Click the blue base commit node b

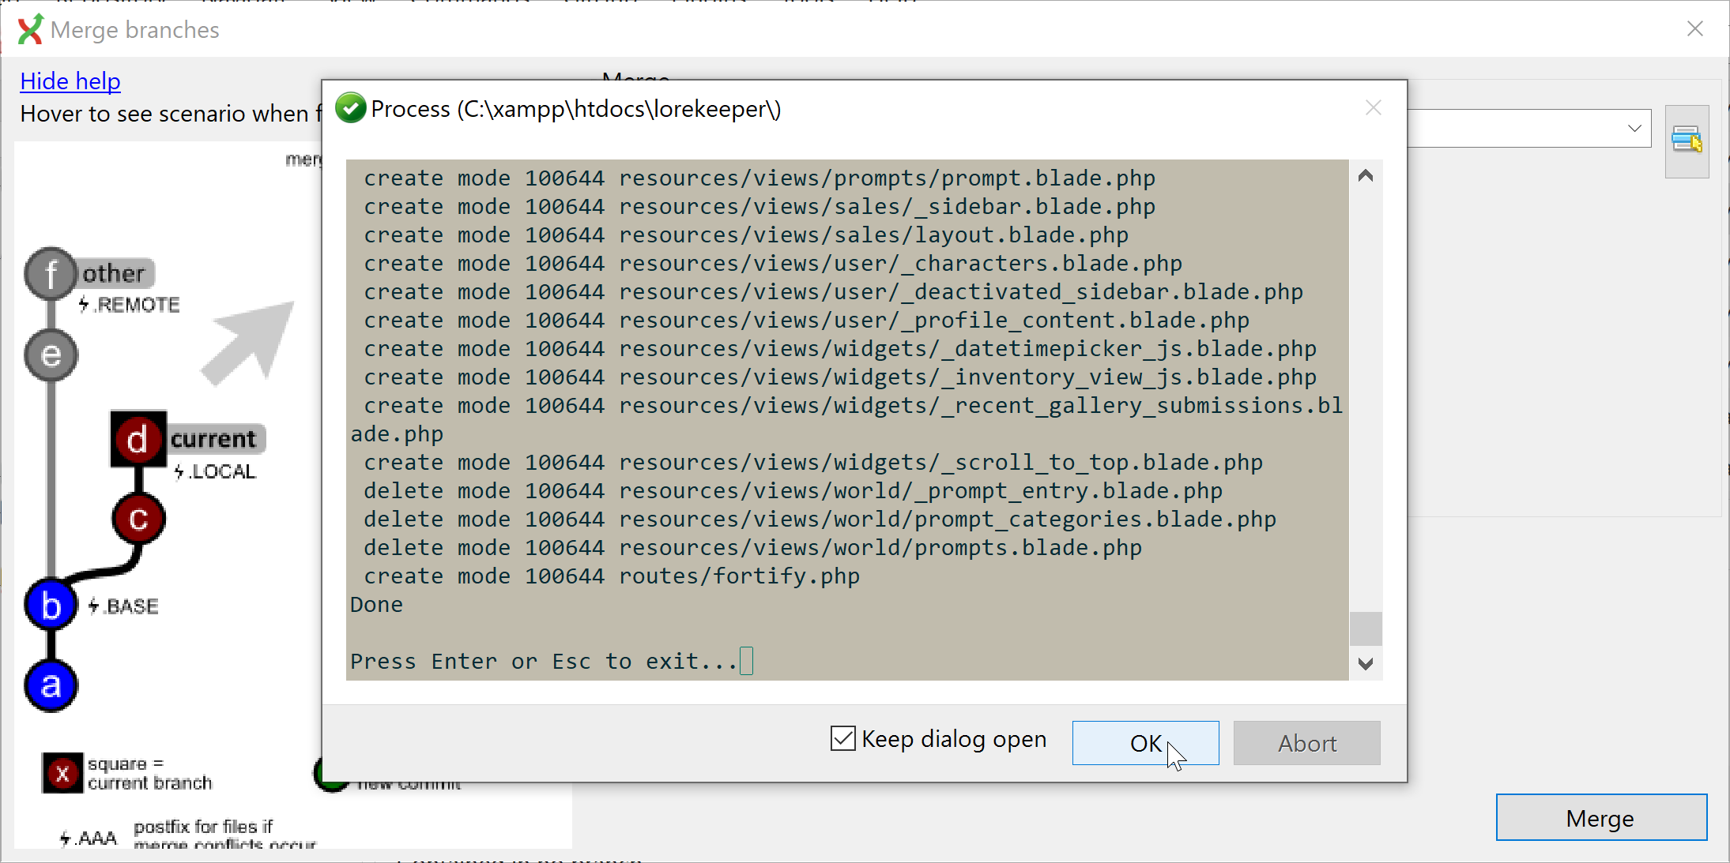click(51, 606)
